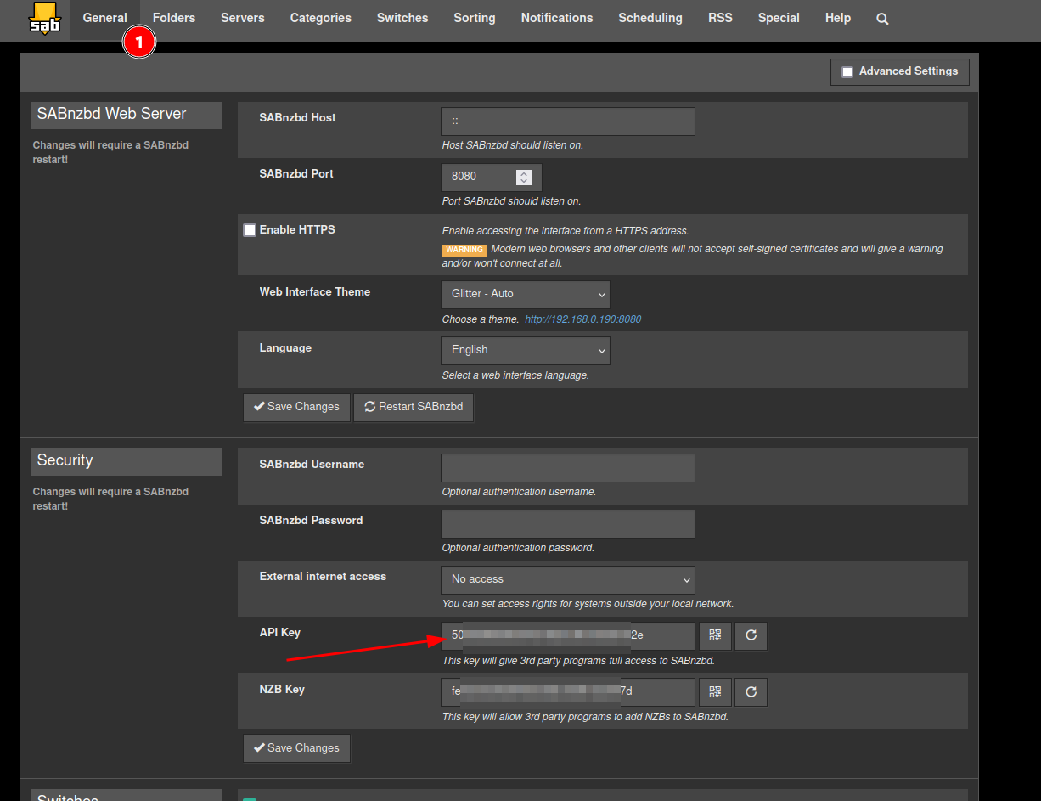This screenshot has width=1041, height=801.
Task: Open the RSS tab
Action: 720,18
